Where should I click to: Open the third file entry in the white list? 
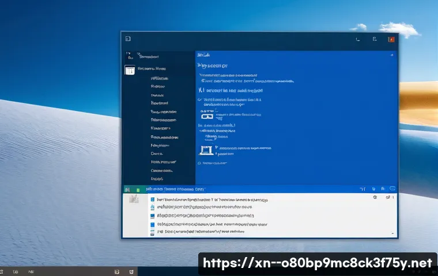pyautogui.click(x=207, y=216)
